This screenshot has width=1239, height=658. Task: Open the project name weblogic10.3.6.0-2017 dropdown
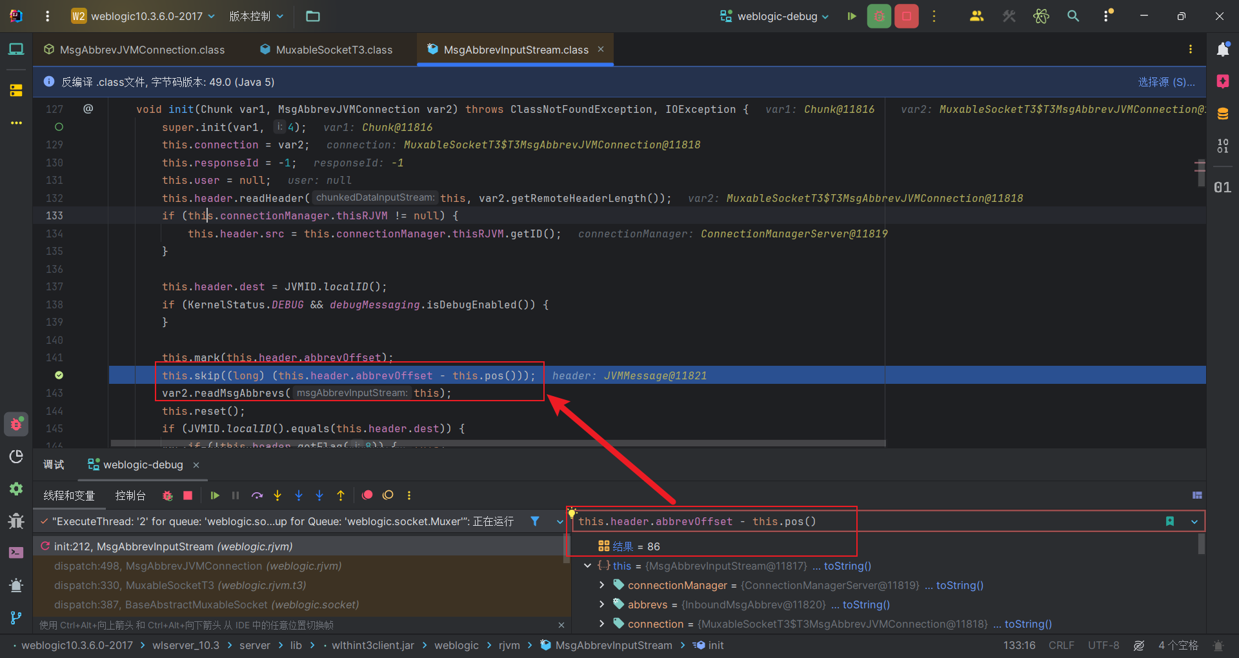pyautogui.click(x=143, y=16)
